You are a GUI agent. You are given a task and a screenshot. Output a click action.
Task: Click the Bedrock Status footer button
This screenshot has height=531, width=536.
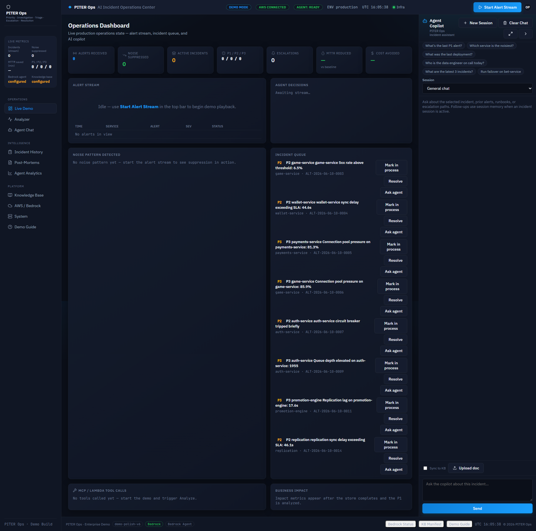coord(401,524)
